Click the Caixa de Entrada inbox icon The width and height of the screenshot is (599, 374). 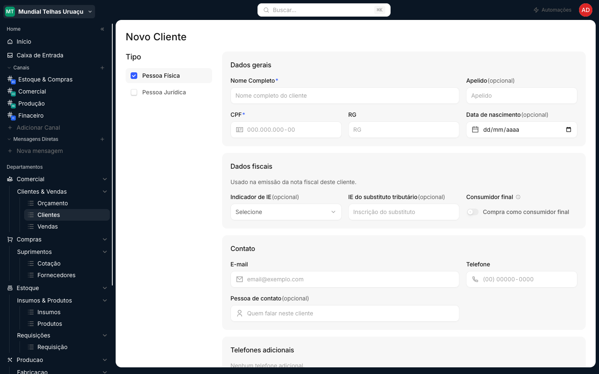point(10,55)
